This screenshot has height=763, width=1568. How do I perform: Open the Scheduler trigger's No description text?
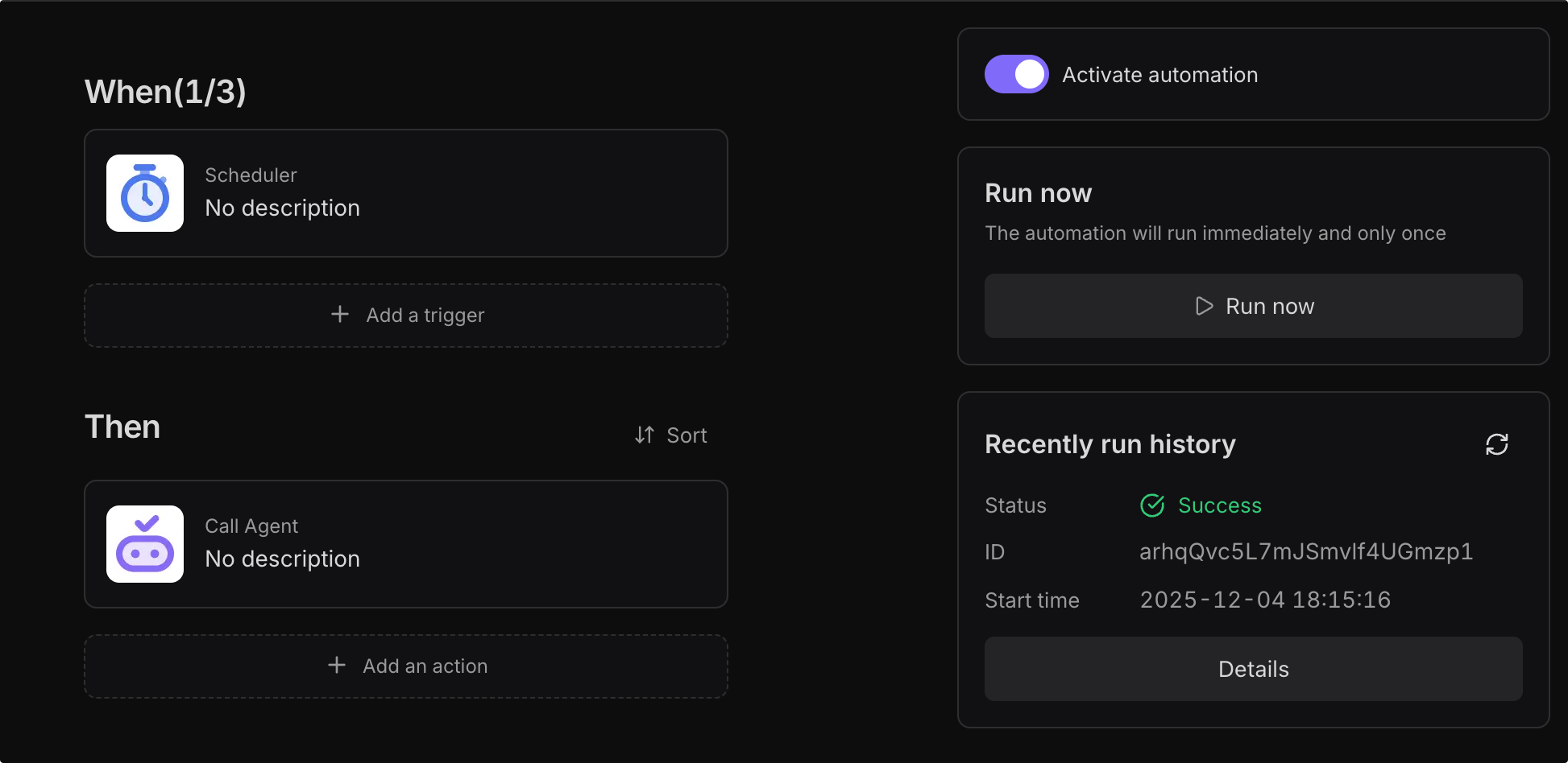point(282,208)
